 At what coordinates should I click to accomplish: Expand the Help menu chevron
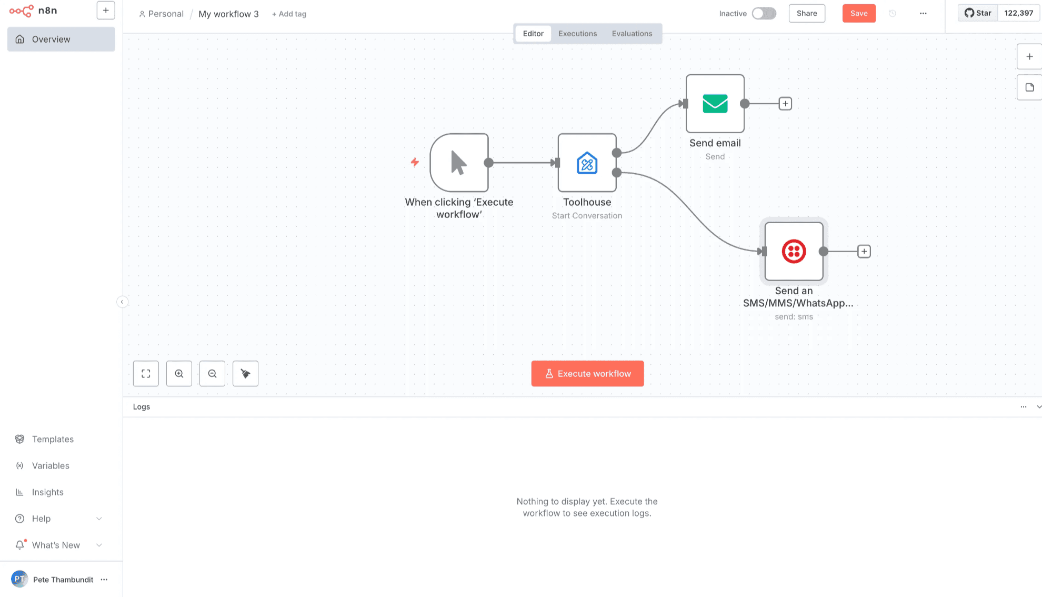(x=99, y=519)
